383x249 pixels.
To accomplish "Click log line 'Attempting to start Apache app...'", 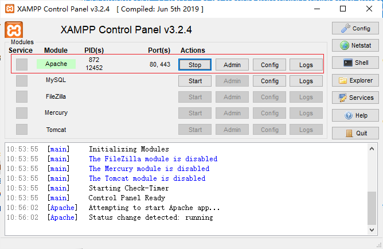I will [x=154, y=208].
